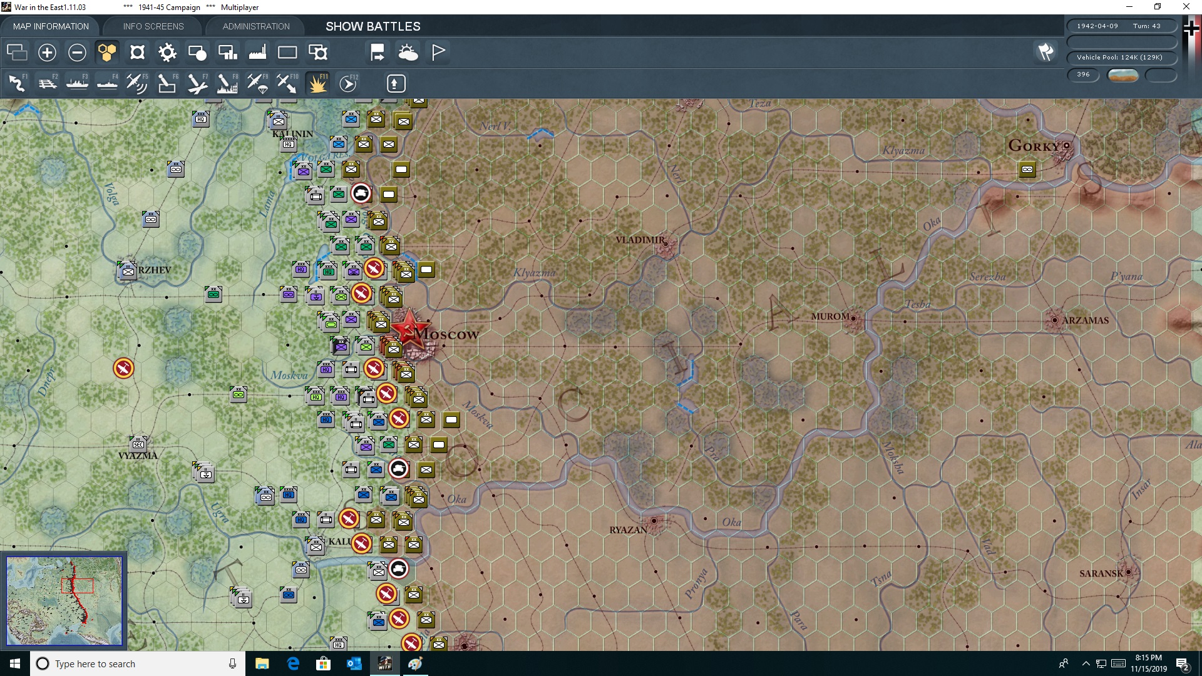The height and width of the screenshot is (676, 1202).
Task: Select Naval transport mode (F3)
Action: pyautogui.click(x=77, y=83)
